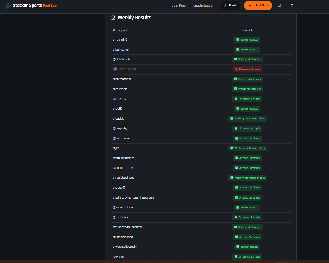Select participant @turdinthepunchbowl
The image size is (329, 263).
coord(128,227)
